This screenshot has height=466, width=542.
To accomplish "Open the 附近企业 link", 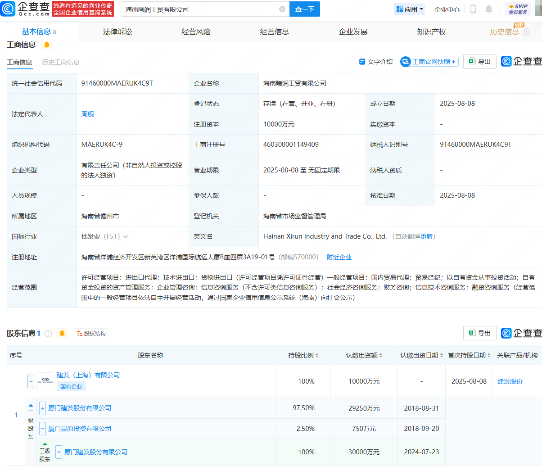I will click(339, 257).
